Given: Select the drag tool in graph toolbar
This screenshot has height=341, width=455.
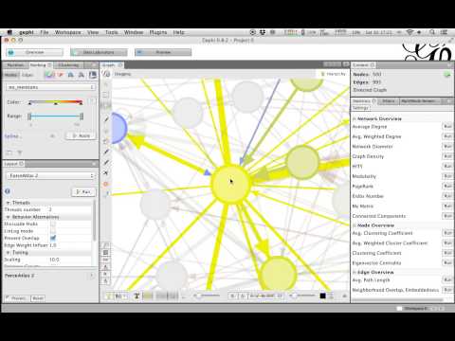Looking at the screenshot, I should point(106,105).
